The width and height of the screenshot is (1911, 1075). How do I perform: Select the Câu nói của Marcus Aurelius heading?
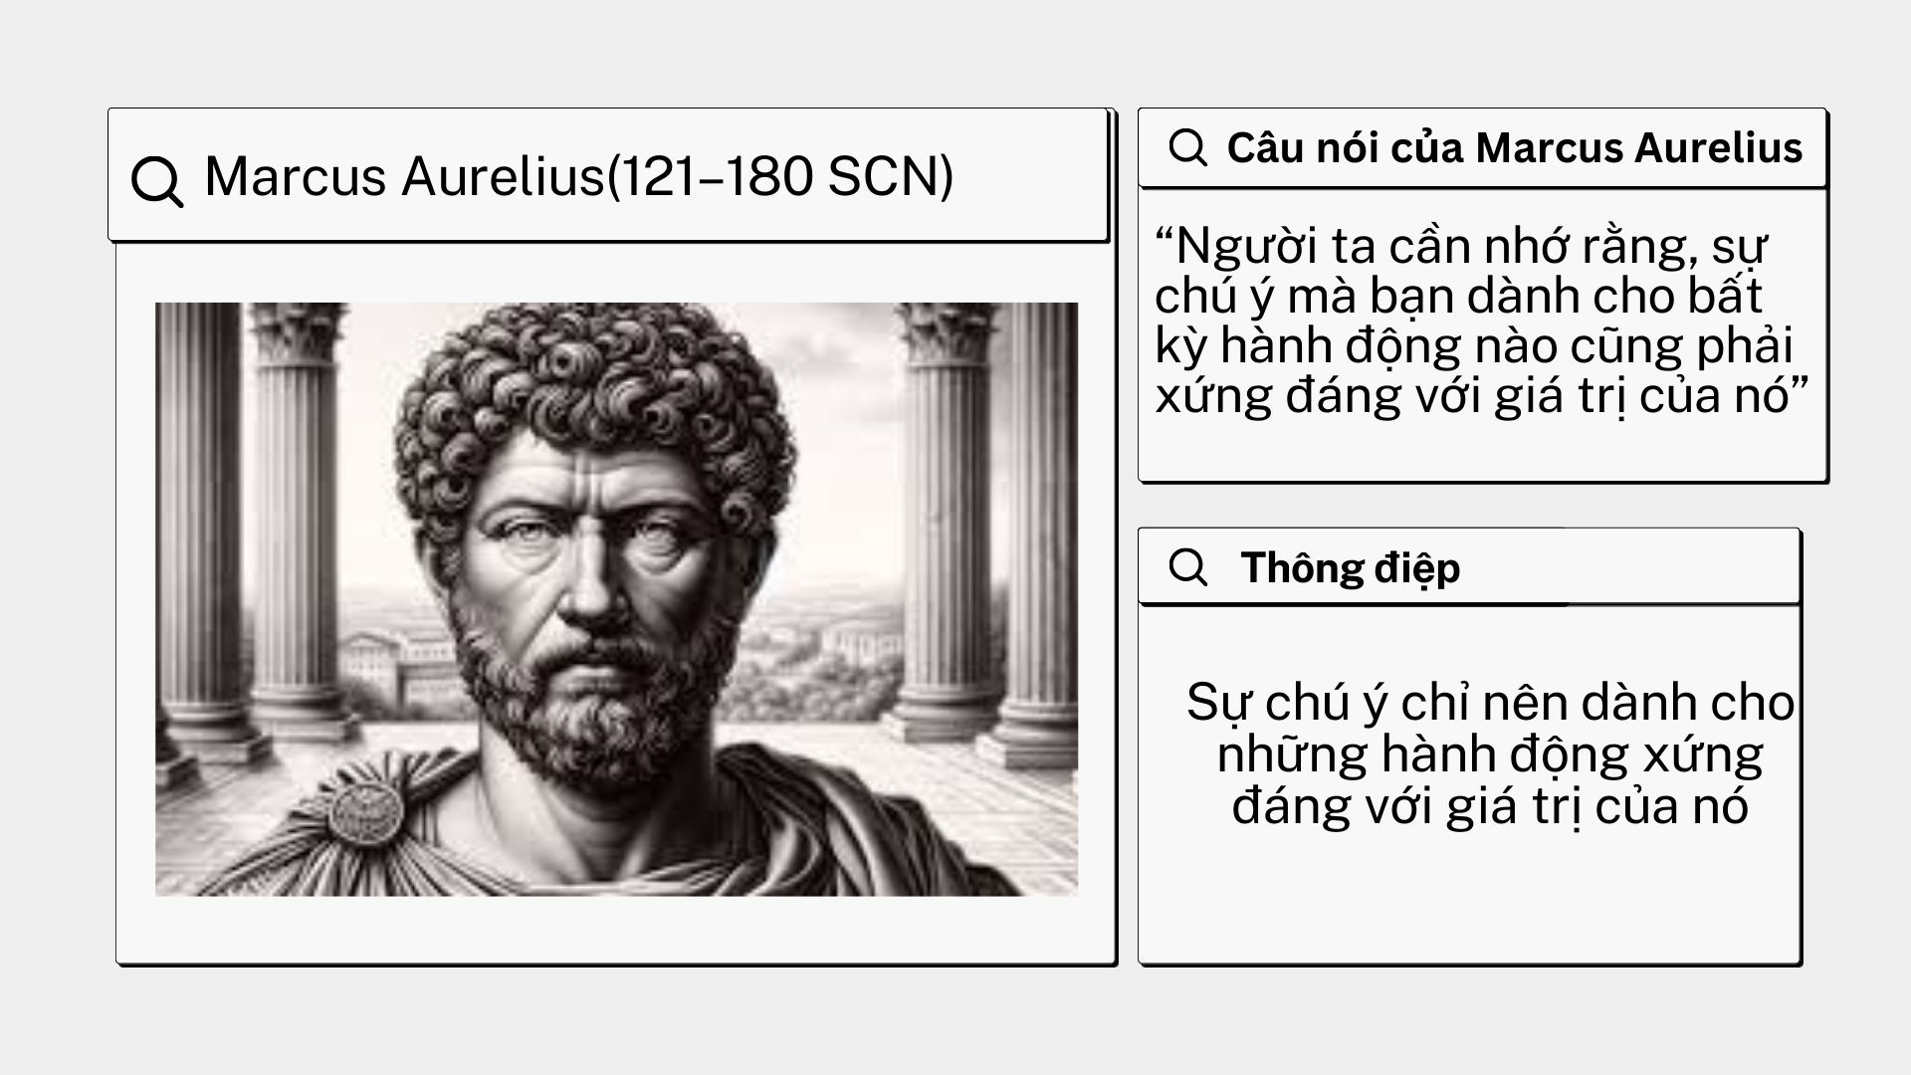1514,148
